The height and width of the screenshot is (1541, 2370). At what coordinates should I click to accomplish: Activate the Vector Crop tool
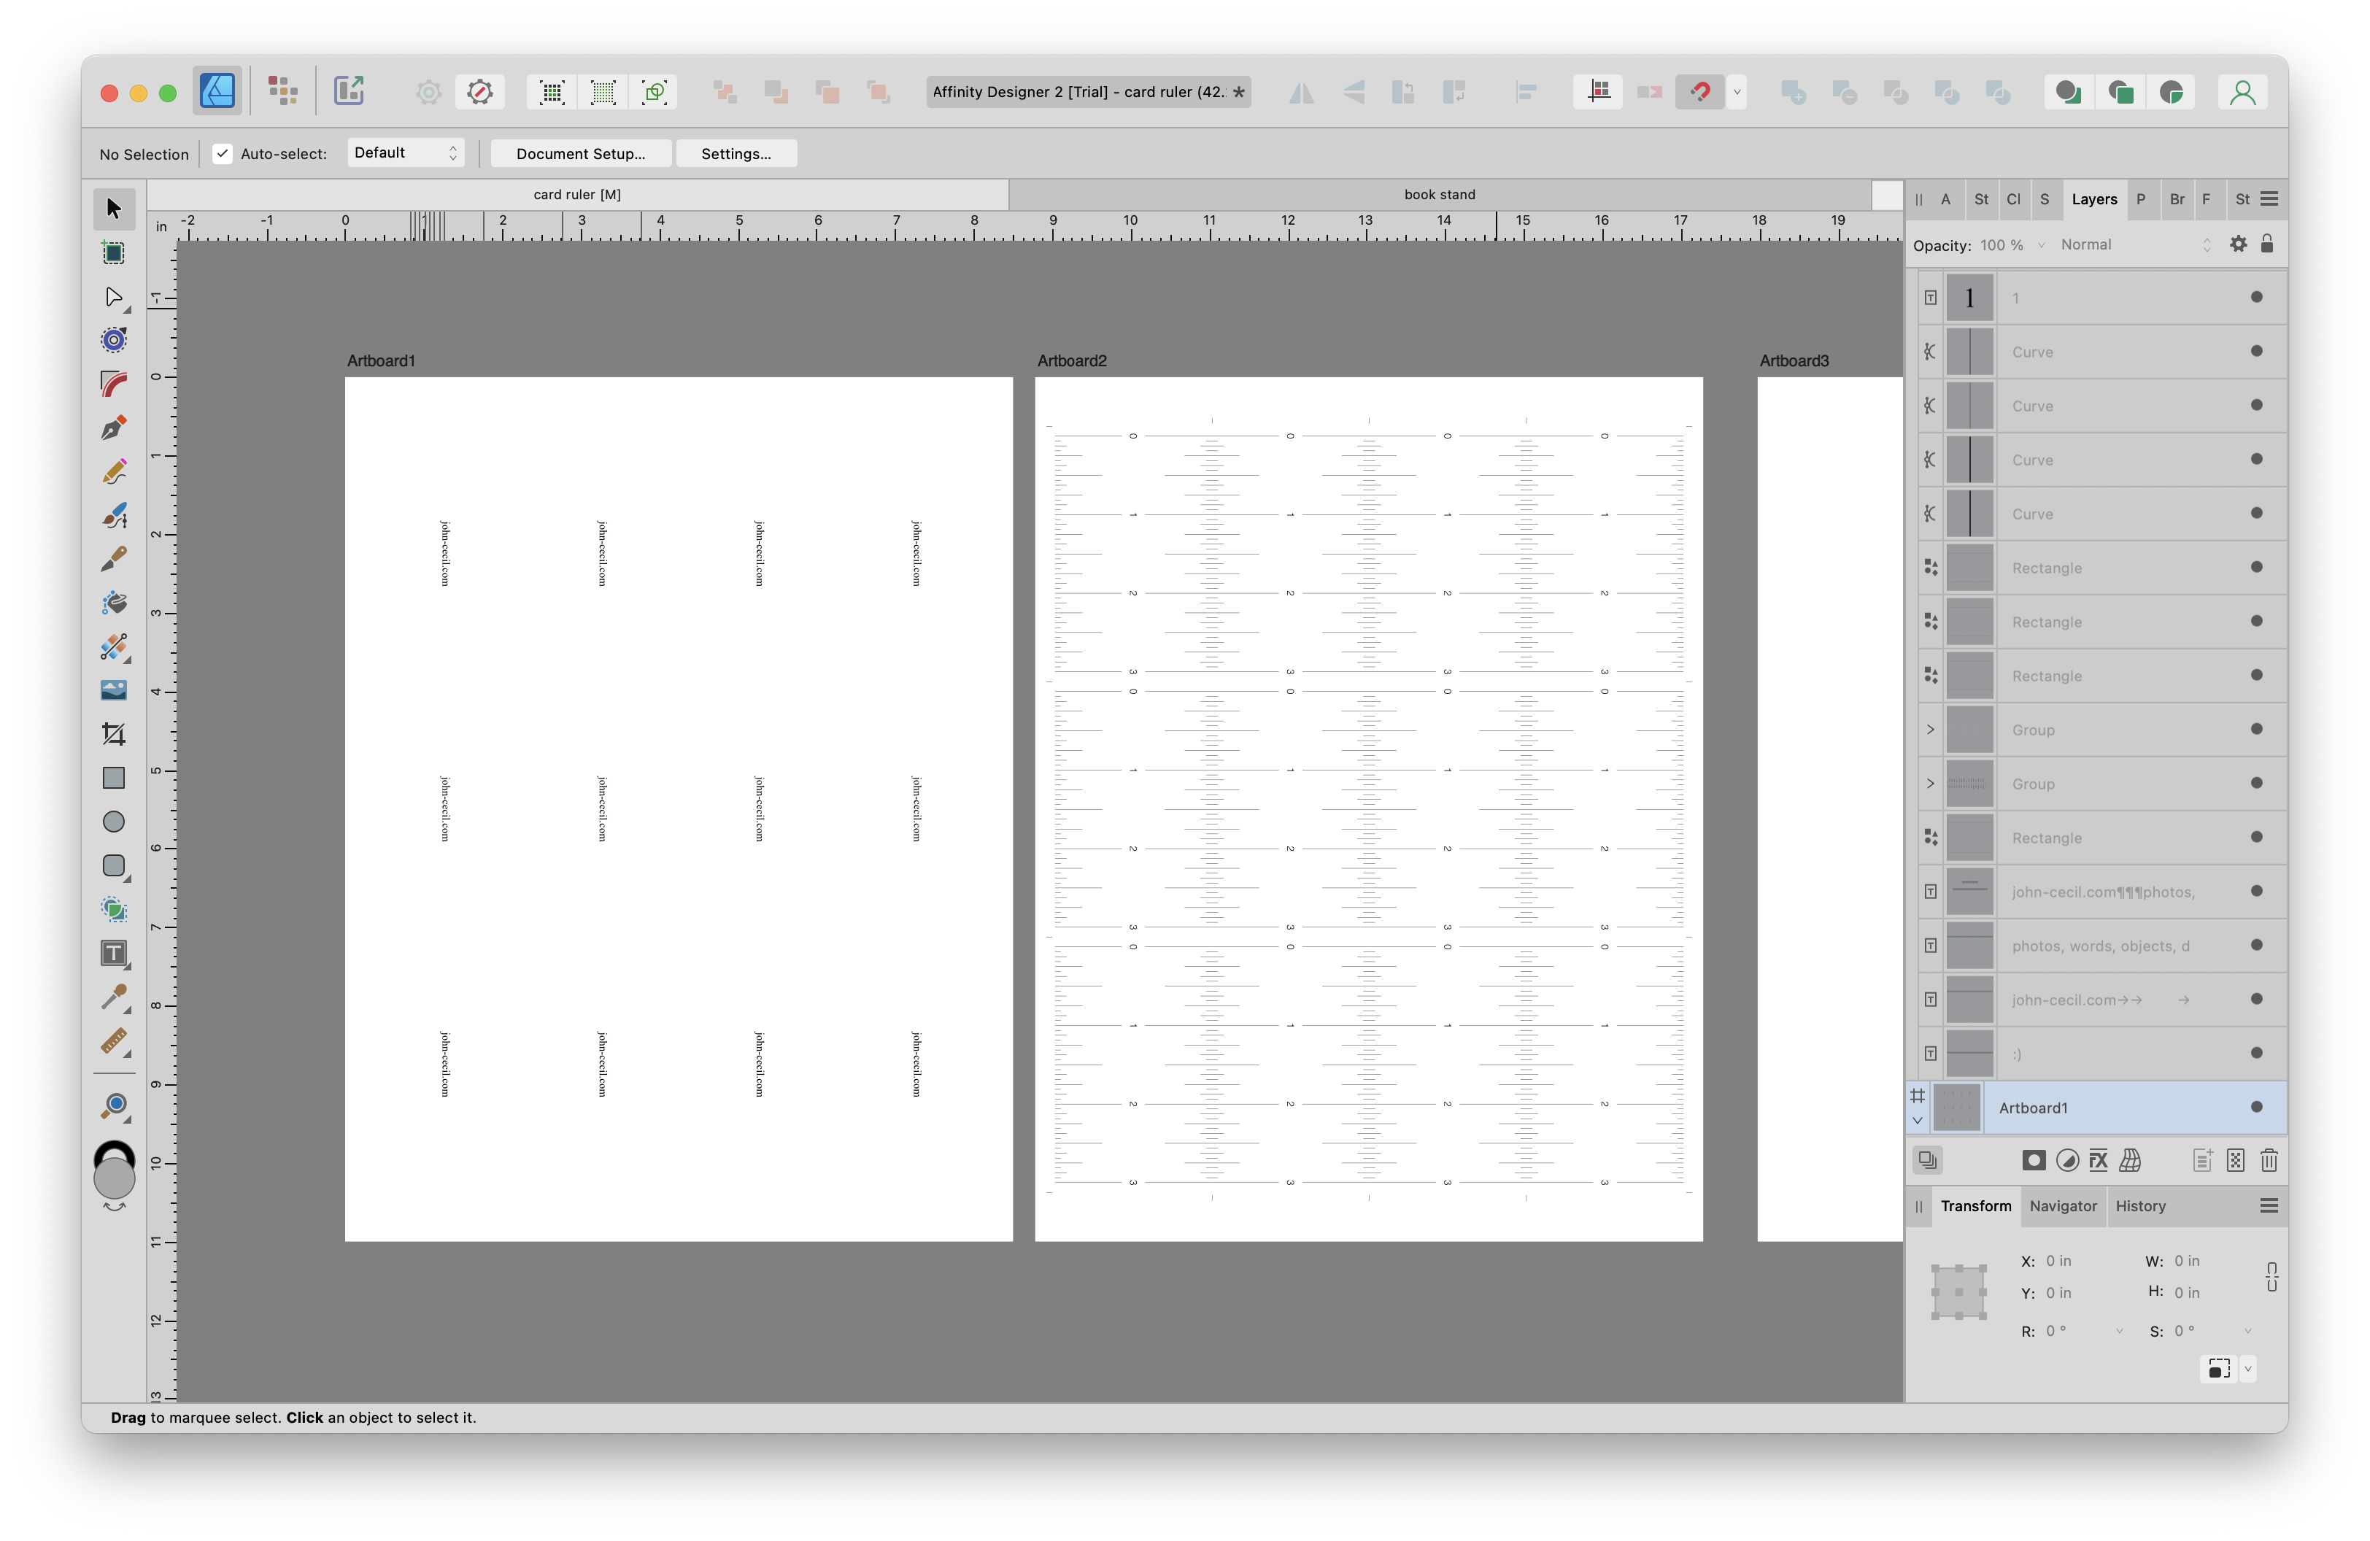[114, 734]
